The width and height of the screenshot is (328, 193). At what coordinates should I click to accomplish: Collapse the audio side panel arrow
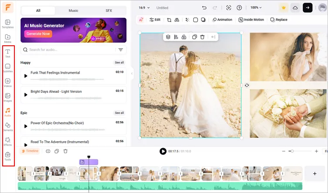click(132, 73)
